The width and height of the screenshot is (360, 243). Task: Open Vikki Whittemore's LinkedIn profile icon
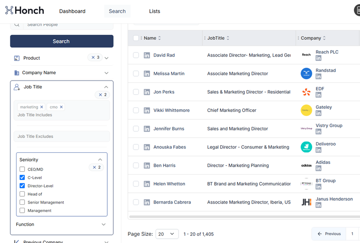click(x=147, y=110)
